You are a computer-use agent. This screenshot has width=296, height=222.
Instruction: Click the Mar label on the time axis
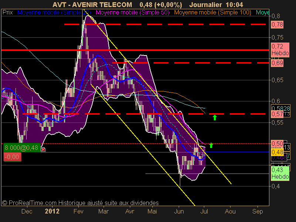pos(104,211)
